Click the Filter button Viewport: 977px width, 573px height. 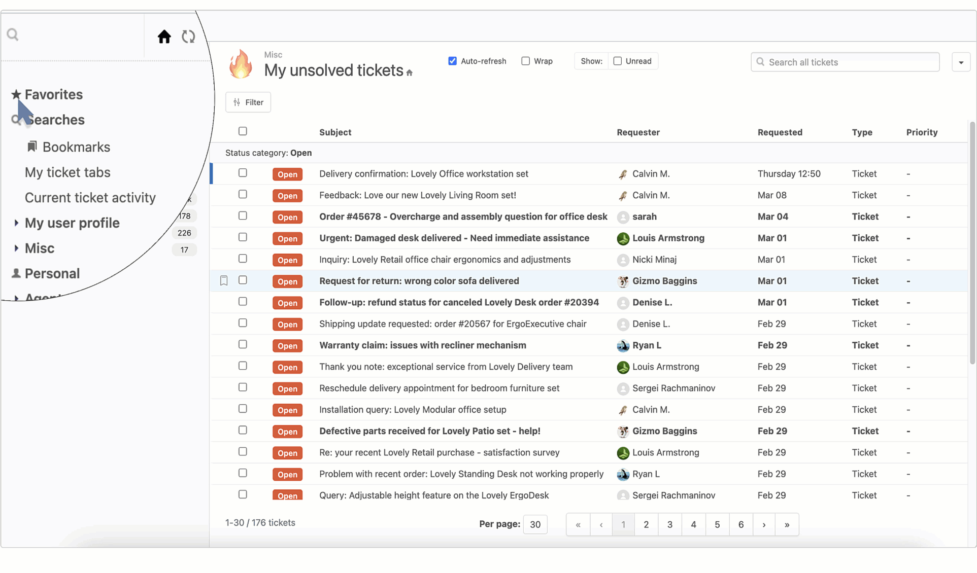[x=248, y=102]
